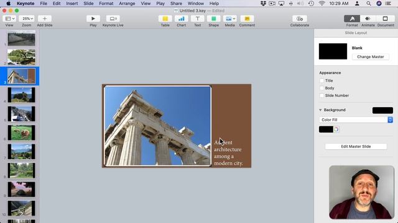Image resolution: width=398 pixels, height=223 pixels.
Task: Open the black fill color swatch
Action: [326, 129]
